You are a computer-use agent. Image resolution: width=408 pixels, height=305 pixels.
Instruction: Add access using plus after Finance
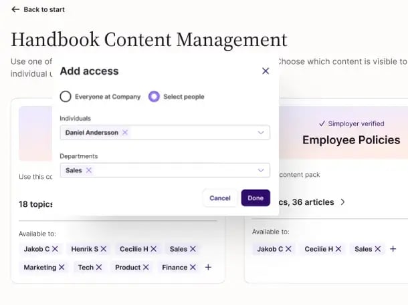tap(208, 267)
